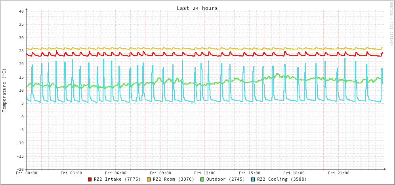Click the green Outdoor legend swatch
Viewport: 395px width, 185px height.
(x=202, y=179)
